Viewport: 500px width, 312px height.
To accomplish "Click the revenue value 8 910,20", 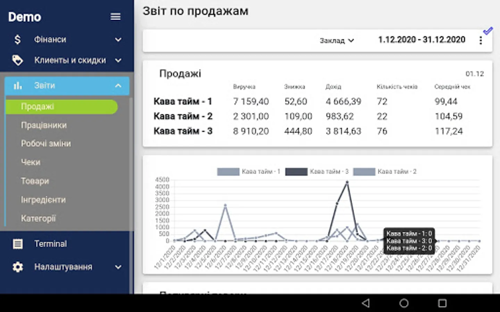I will pos(251,131).
